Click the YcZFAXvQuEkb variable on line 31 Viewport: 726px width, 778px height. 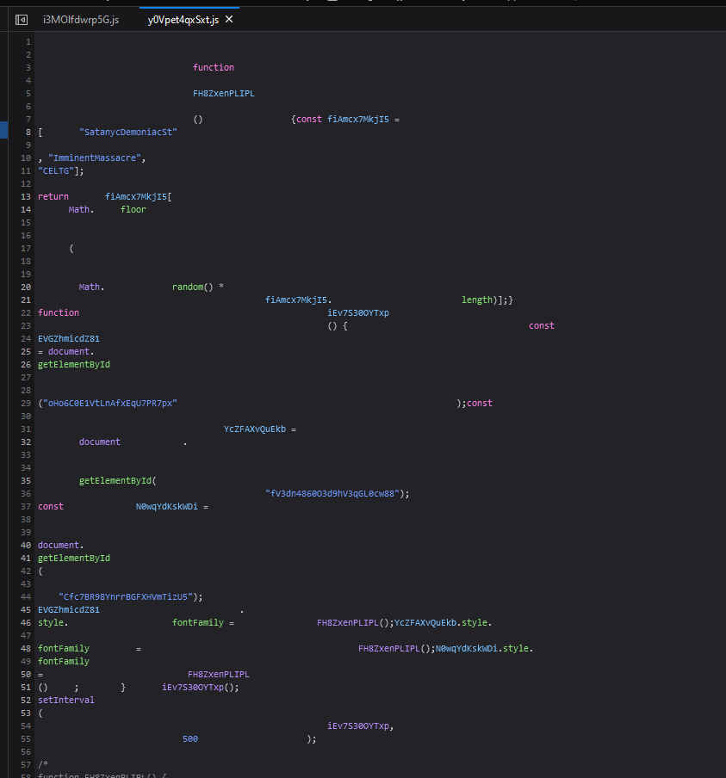pos(254,429)
